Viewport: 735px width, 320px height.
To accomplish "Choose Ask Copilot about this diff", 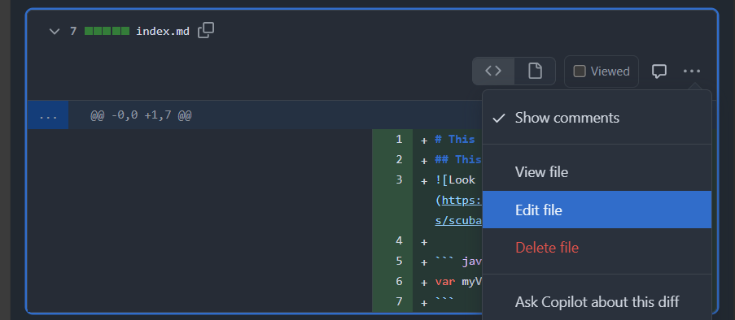I will point(597,302).
